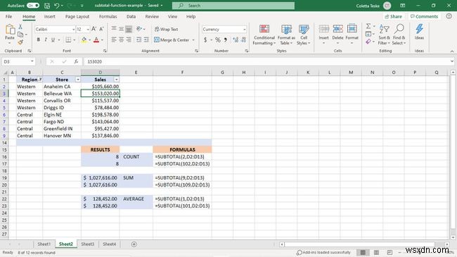Toggle Wrap Text
Image resolution: width=457 pixels, height=257 pixels.
(166, 29)
